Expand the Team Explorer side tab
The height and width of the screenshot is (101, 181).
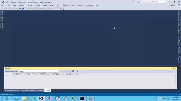point(179,41)
